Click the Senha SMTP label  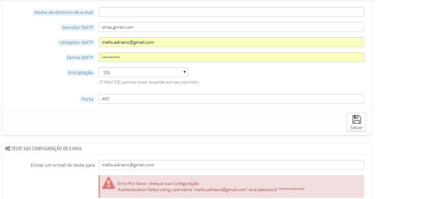(80, 57)
